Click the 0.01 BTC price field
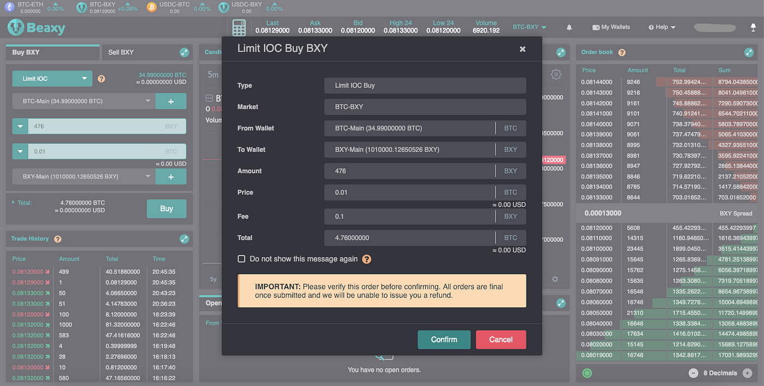The width and height of the screenshot is (764, 386). click(106, 151)
